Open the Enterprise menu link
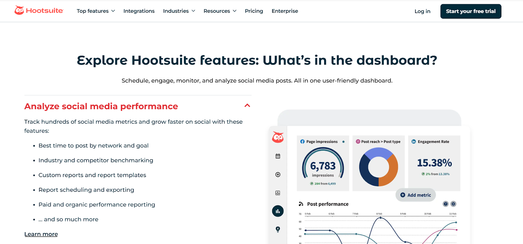The image size is (523, 244). pyautogui.click(x=285, y=11)
